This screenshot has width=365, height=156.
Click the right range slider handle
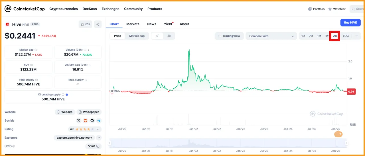(347, 143)
